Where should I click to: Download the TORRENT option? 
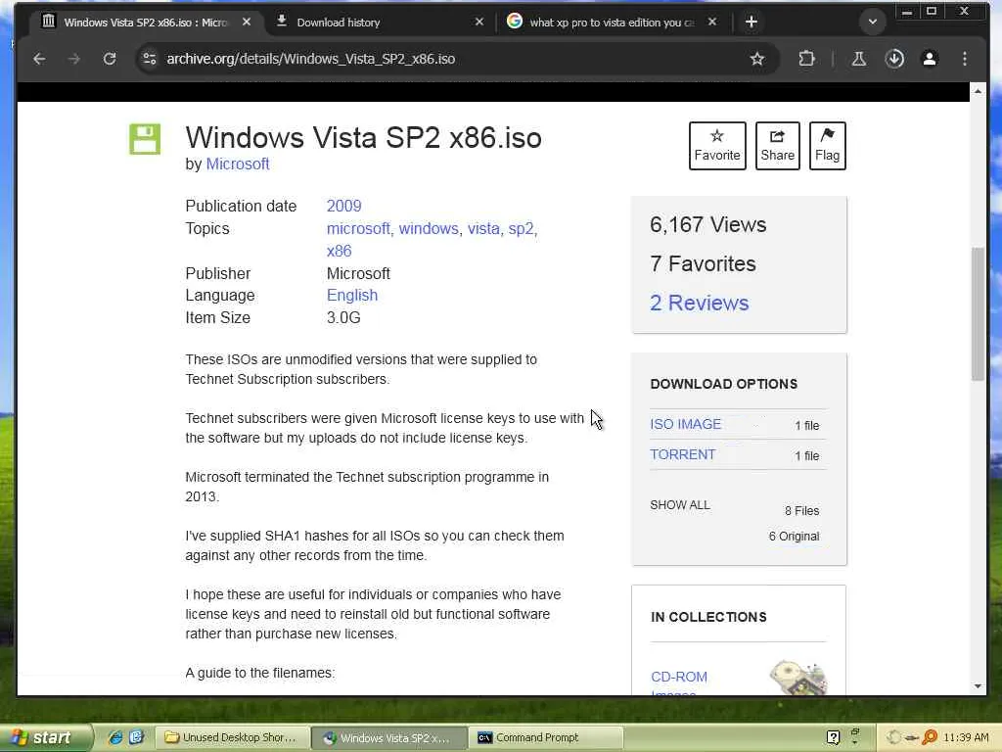[682, 454]
